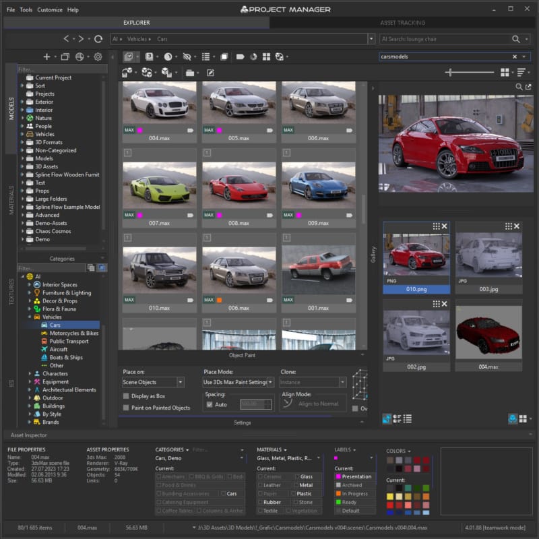Click the folder icon in second toolbar
The image size is (539, 539).
pos(190,73)
